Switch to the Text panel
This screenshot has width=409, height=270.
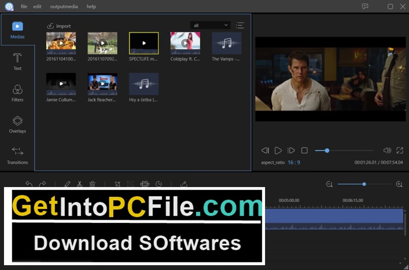click(18, 62)
